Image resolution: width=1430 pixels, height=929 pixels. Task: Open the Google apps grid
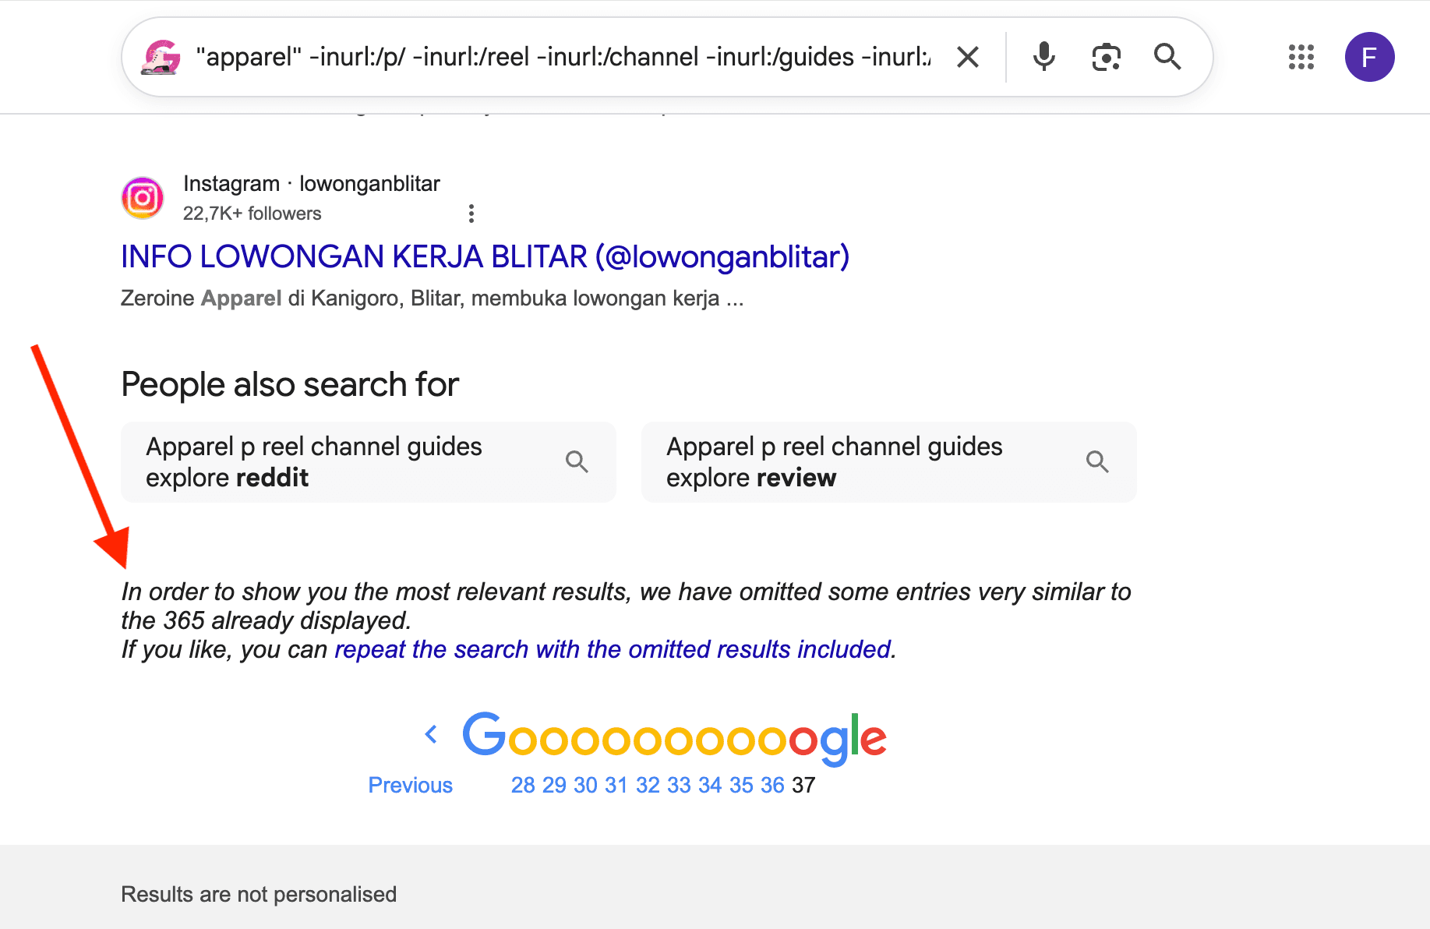1300,57
